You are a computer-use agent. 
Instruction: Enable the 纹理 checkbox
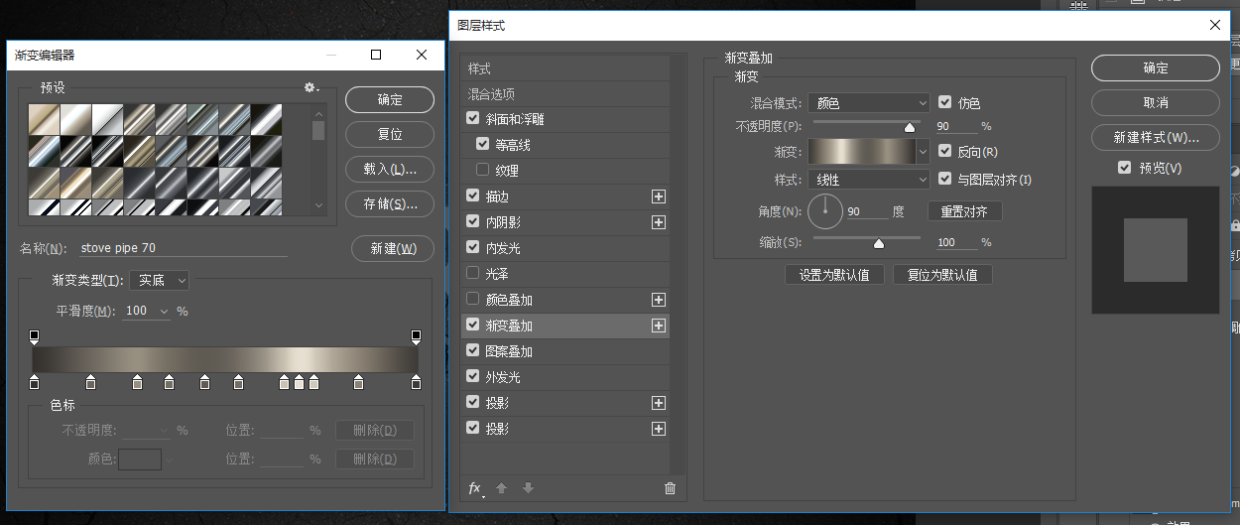(483, 171)
